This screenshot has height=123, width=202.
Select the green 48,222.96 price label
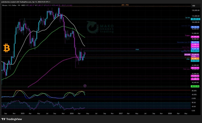click(195, 86)
